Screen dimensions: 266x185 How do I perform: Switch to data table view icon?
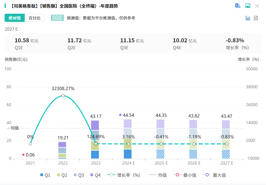[256, 18]
